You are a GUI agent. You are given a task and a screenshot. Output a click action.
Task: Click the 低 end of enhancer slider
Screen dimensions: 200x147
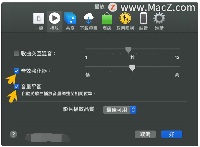[x=88, y=75]
